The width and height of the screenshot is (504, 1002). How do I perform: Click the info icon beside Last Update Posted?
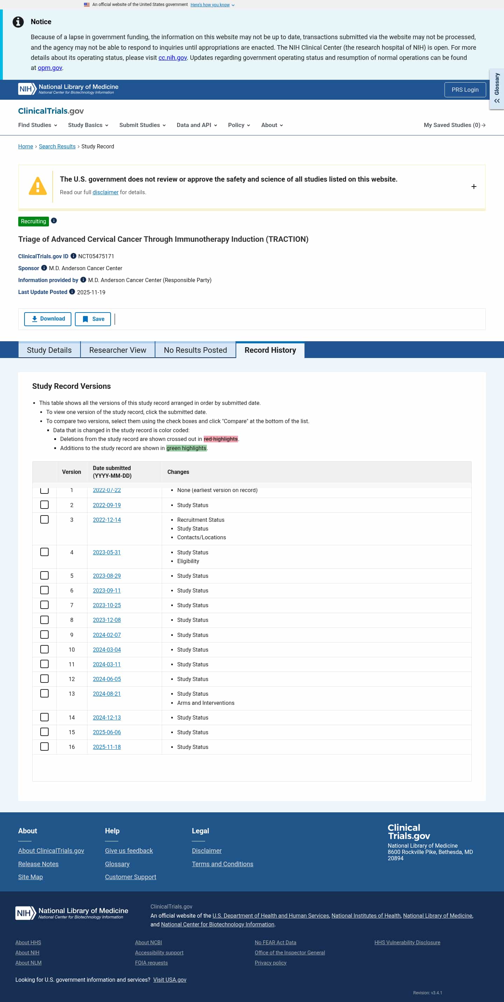[x=72, y=292]
